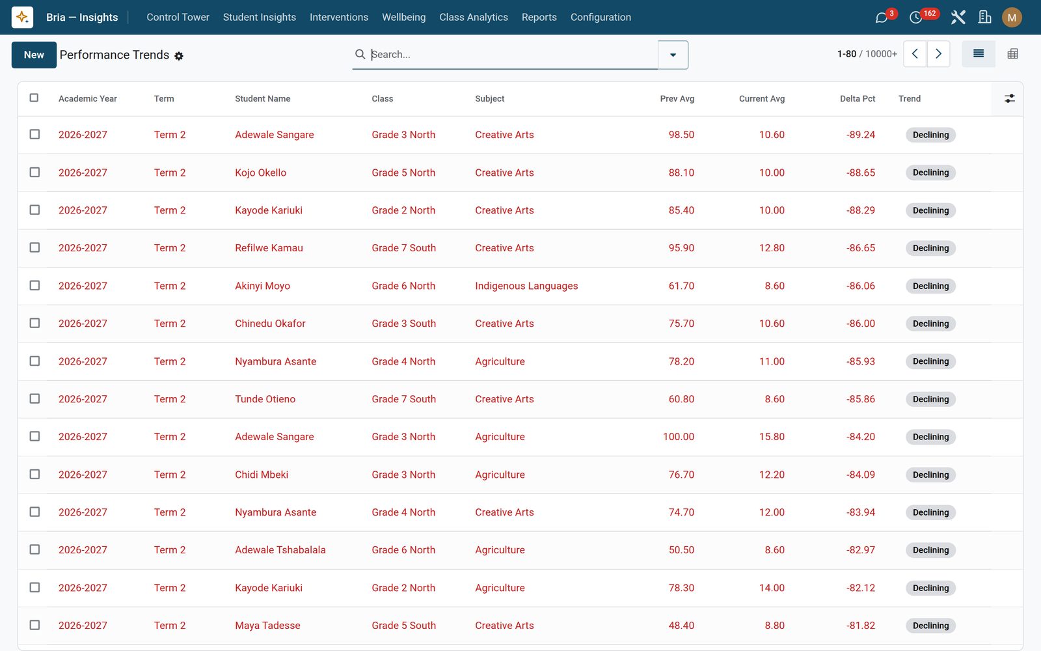Screen dimensions: 1041x651
Task: Expand the search options dropdown arrow
Action: click(x=673, y=55)
